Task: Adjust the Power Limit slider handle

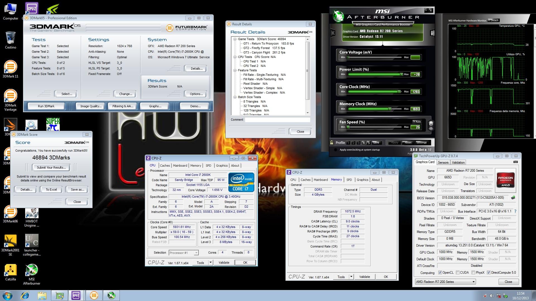Action: 401,74
